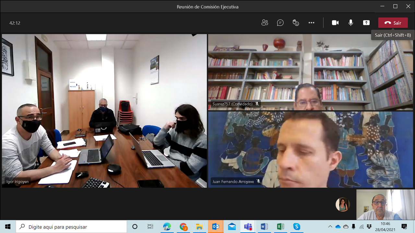
Task: Select Igor Irigoyen's video tile
Action: point(104,111)
